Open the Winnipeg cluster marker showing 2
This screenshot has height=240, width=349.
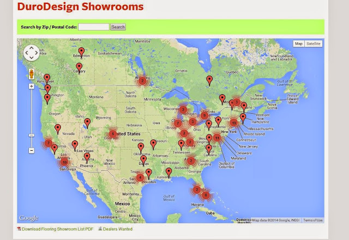(142, 81)
